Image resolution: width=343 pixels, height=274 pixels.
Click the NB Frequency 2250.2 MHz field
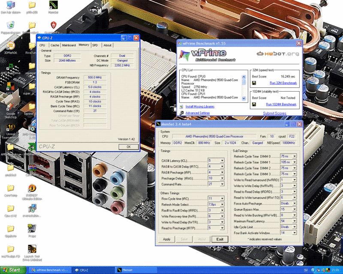click(122, 66)
